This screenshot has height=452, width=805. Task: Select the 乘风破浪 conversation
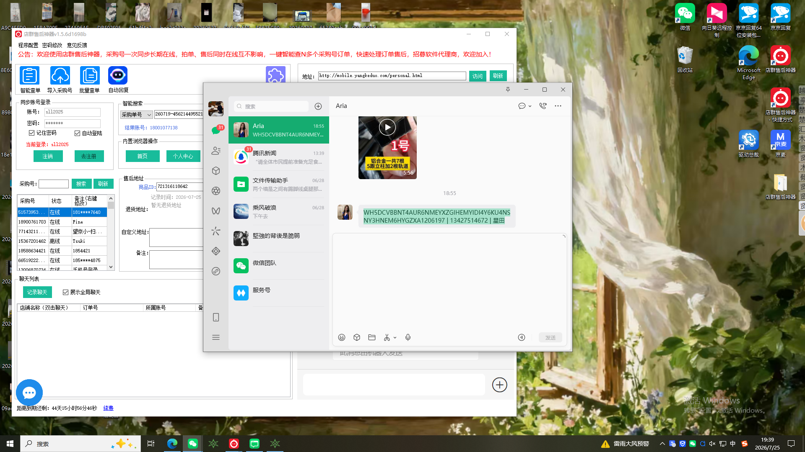coord(279,211)
